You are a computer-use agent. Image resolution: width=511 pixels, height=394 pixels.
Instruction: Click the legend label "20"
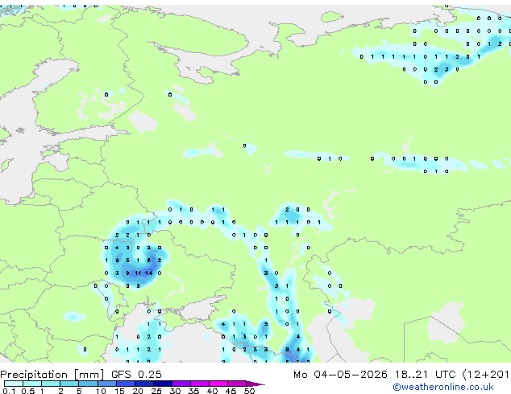[x=138, y=391]
